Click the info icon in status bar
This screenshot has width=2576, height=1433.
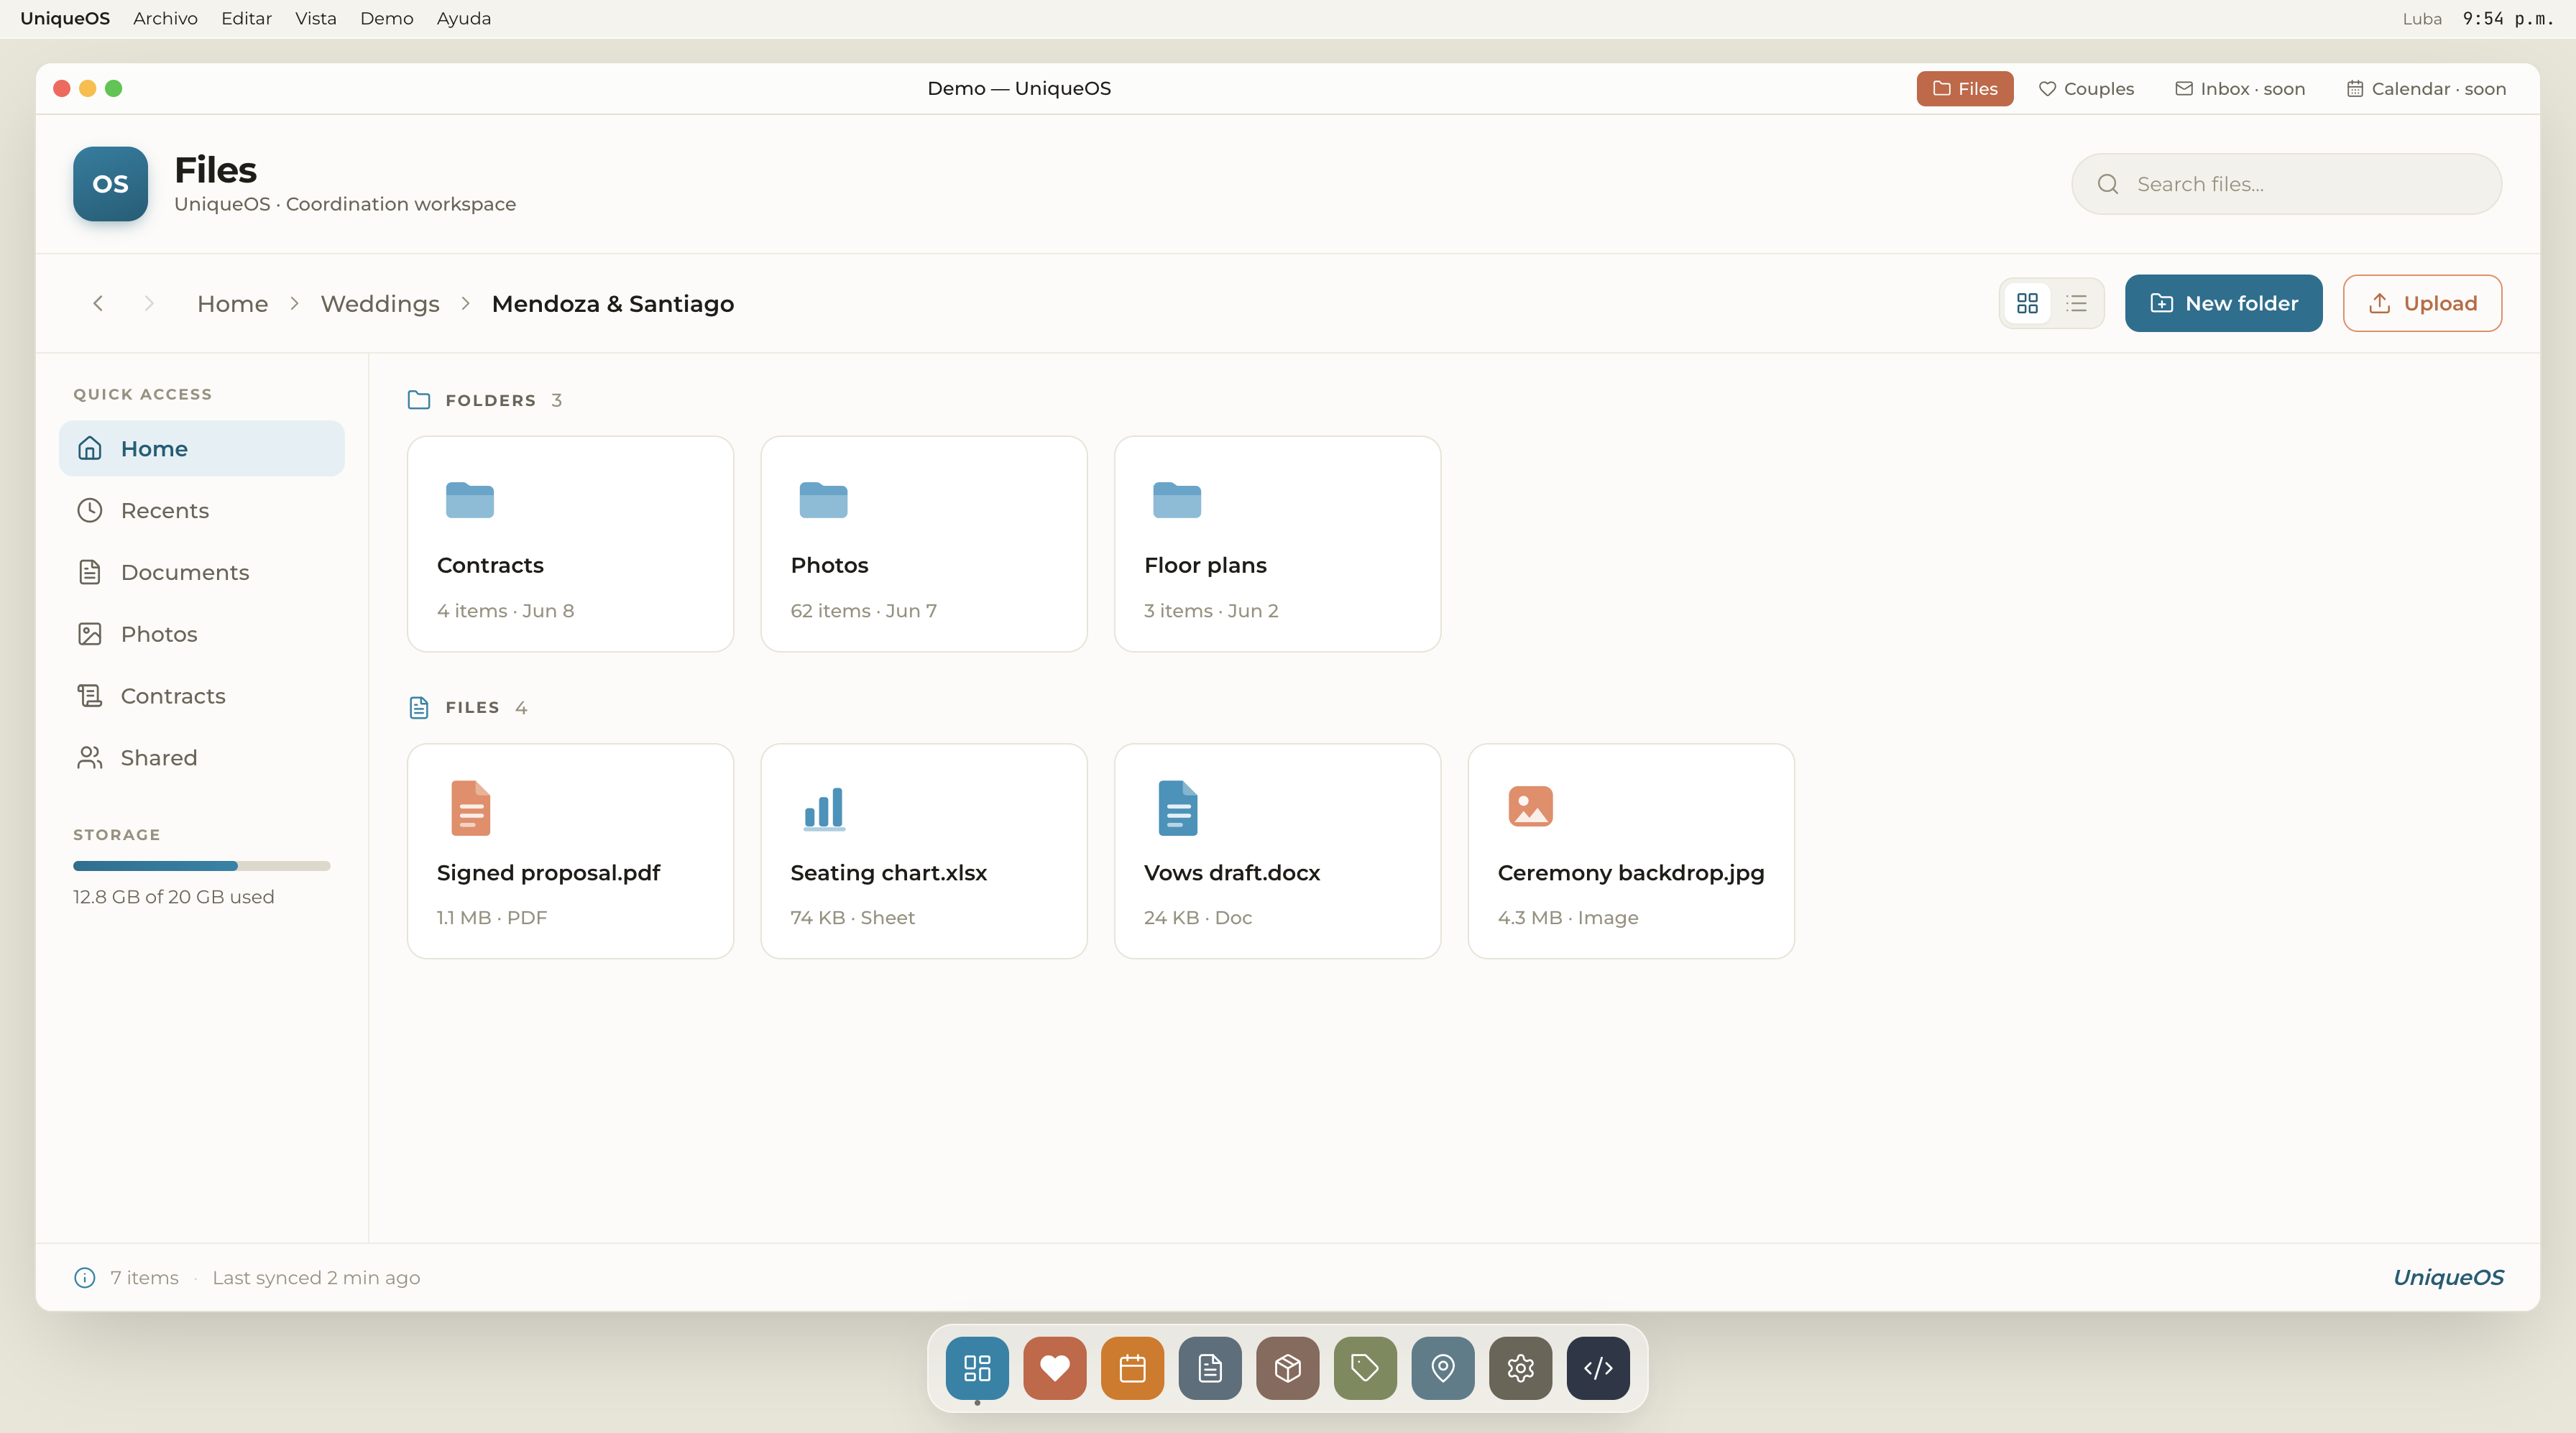click(85, 1277)
